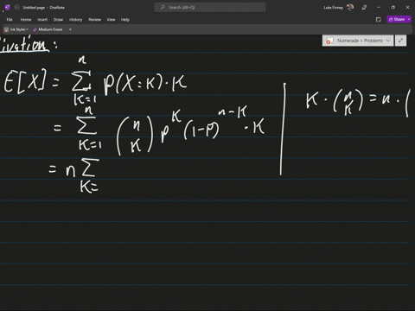The width and height of the screenshot is (415, 311).
Task: Open the Insert tab
Action: (x=42, y=20)
